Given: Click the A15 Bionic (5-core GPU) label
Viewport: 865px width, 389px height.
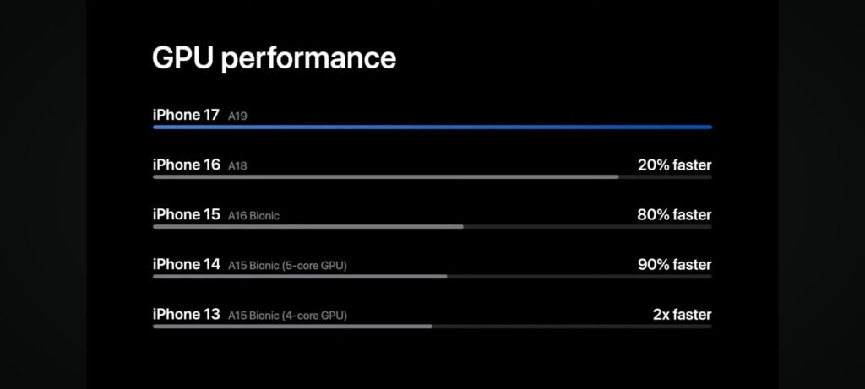Looking at the screenshot, I should 287,266.
